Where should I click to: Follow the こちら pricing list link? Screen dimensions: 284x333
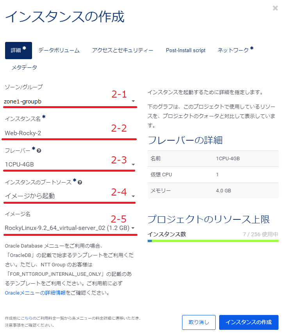[x=27, y=318]
